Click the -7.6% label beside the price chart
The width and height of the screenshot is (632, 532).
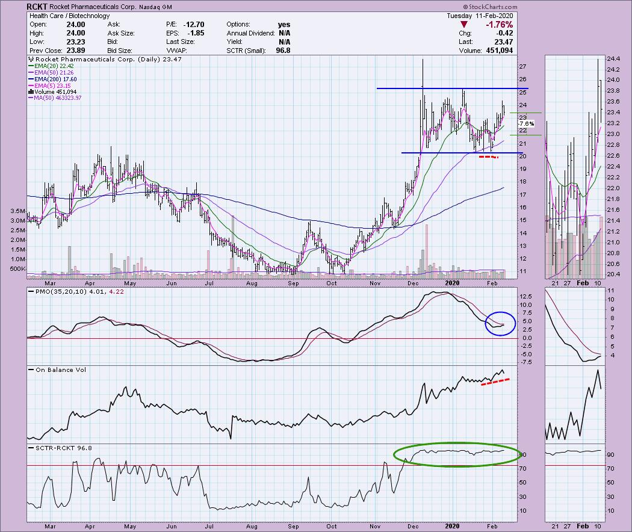[526, 124]
